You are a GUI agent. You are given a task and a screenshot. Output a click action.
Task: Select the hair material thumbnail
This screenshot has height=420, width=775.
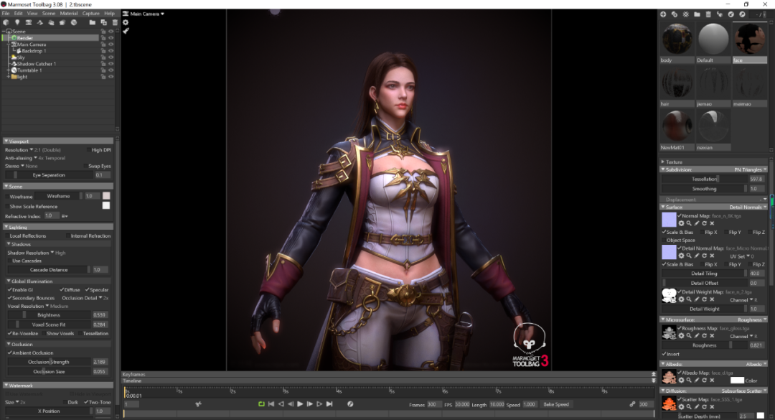[677, 82]
